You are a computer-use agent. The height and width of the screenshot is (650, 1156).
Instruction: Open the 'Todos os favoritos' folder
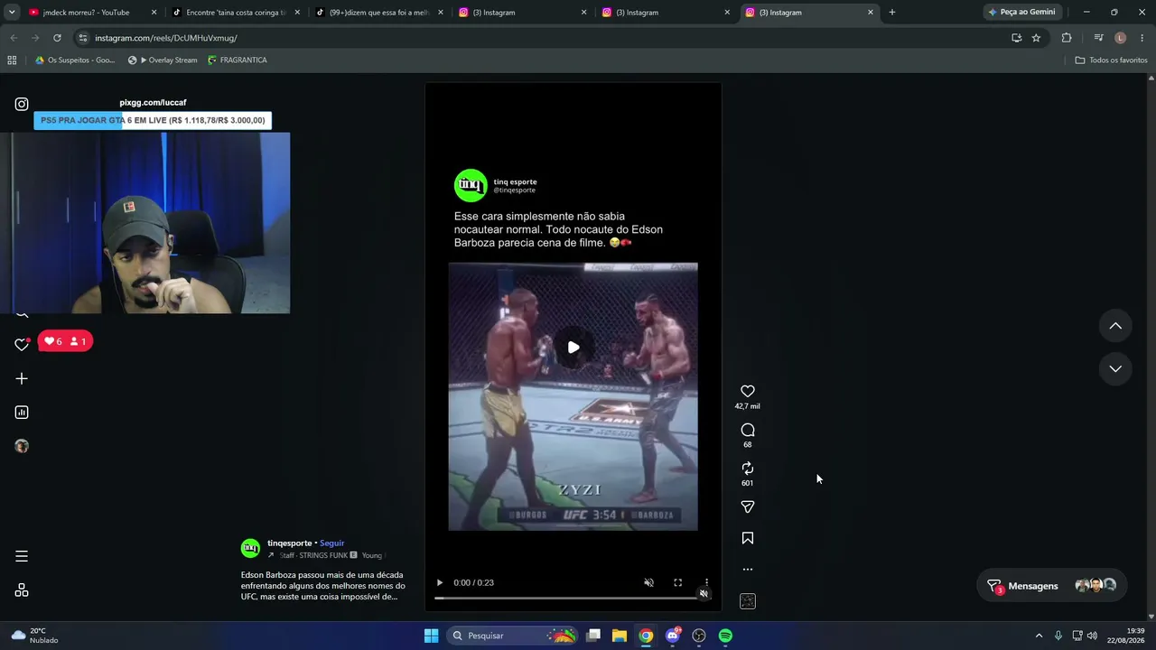pyautogui.click(x=1111, y=60)
